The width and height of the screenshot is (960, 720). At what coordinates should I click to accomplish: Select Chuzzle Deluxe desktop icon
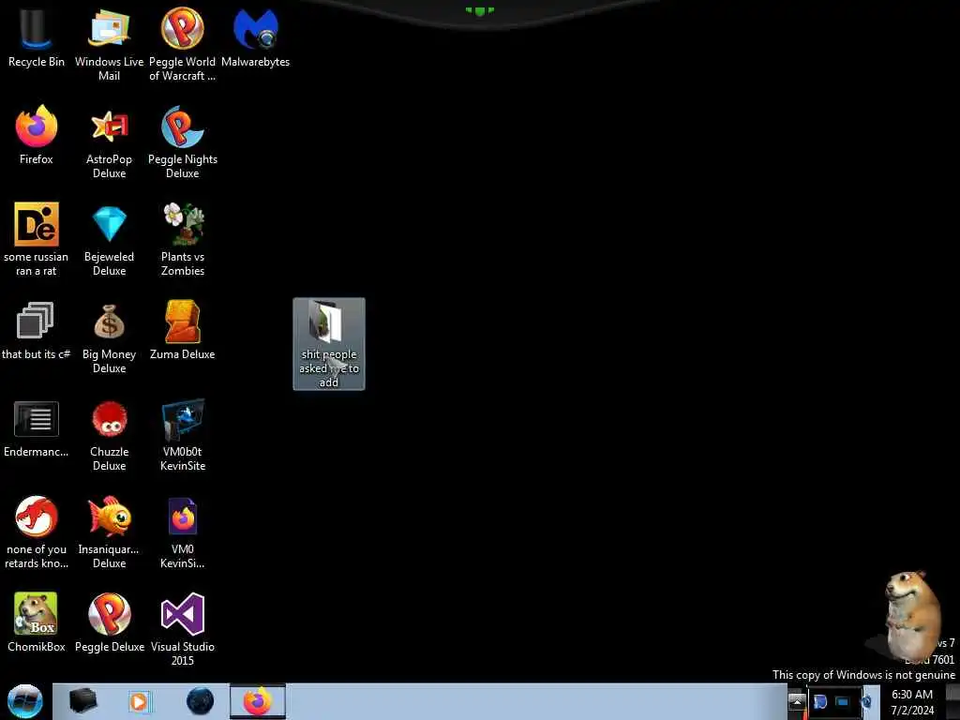coord(109,435)
